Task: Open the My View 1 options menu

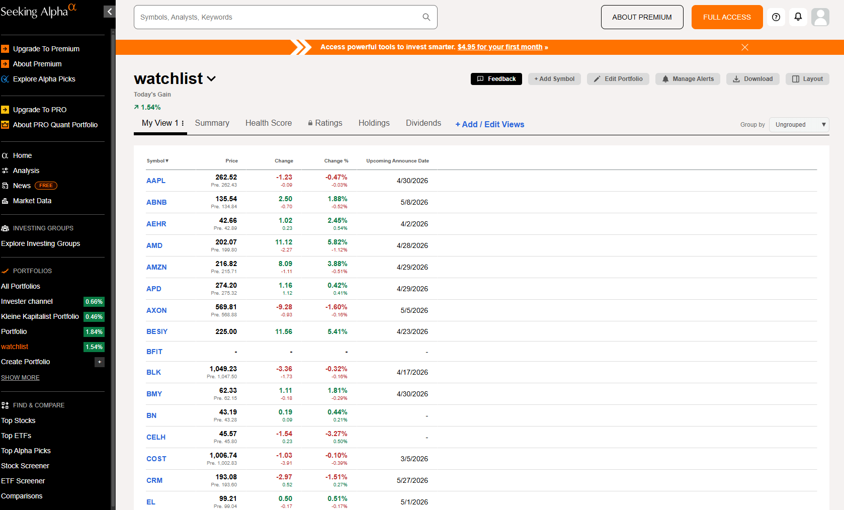Action: click(x=183, y=123)
